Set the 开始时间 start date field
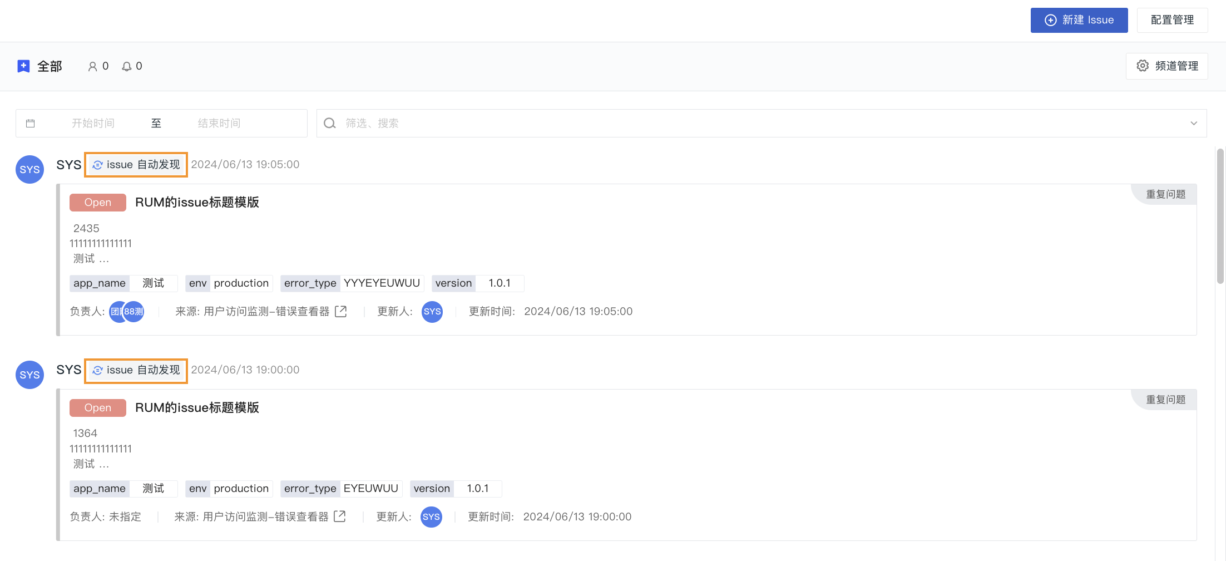 point(93,124)
